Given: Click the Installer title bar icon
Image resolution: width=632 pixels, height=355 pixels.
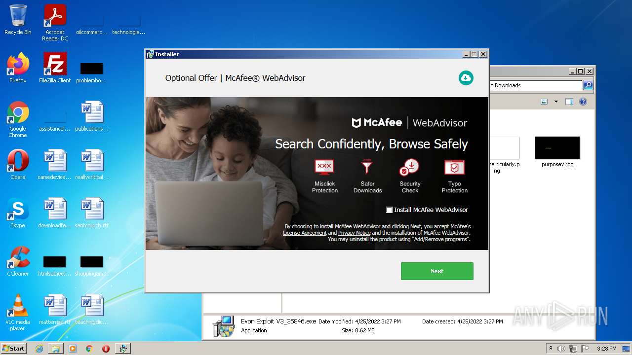Looking at the screenshot, I should click(x=150, y=54).
